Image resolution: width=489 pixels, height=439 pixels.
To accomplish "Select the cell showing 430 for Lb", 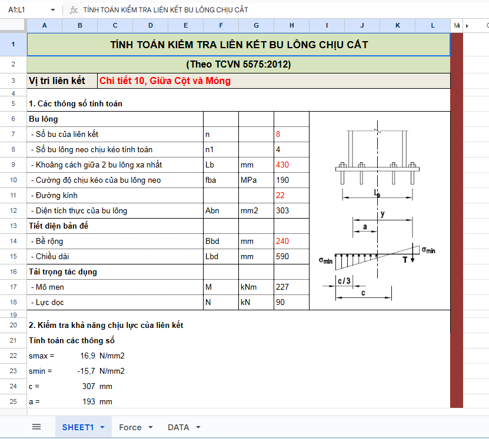I will pos(291,165).
